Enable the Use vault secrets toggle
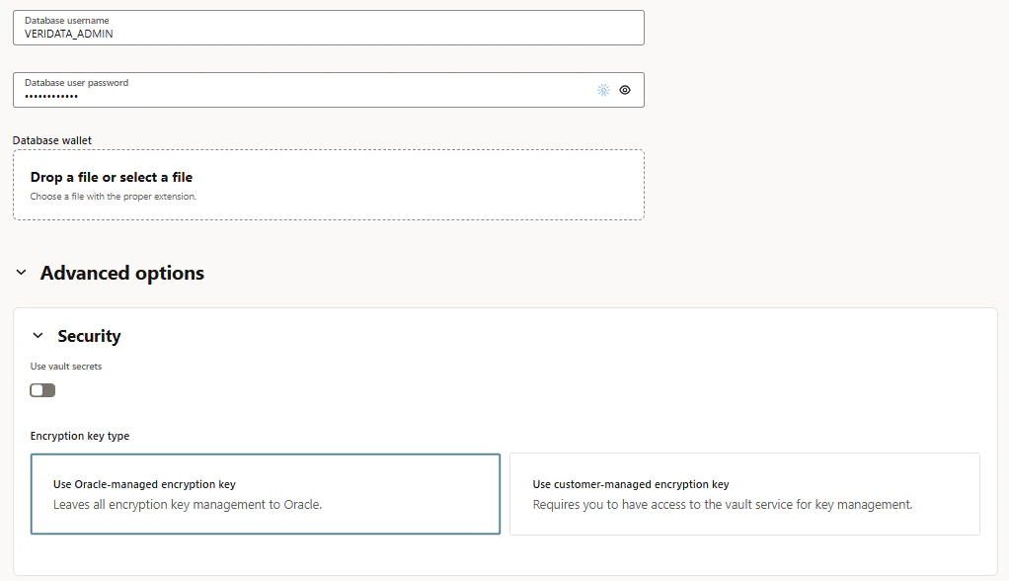This screenshot has height=581, width=1009. 42,390
